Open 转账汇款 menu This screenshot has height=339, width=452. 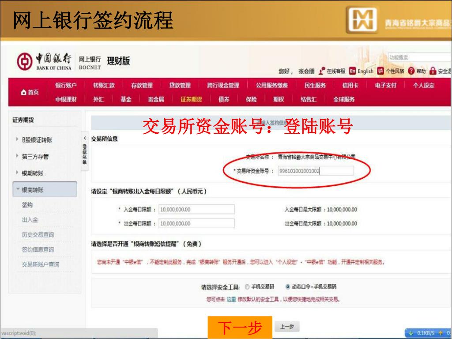pos(104,85)
